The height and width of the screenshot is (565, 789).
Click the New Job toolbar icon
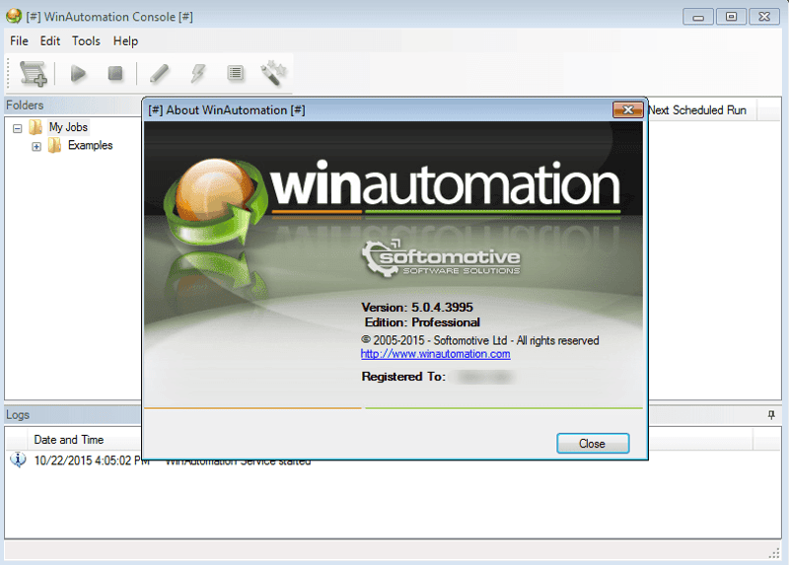coord(34,74)
